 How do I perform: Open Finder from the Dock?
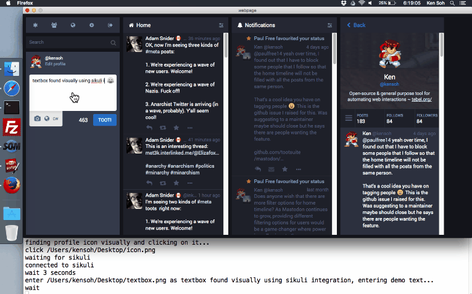[12, 68]
